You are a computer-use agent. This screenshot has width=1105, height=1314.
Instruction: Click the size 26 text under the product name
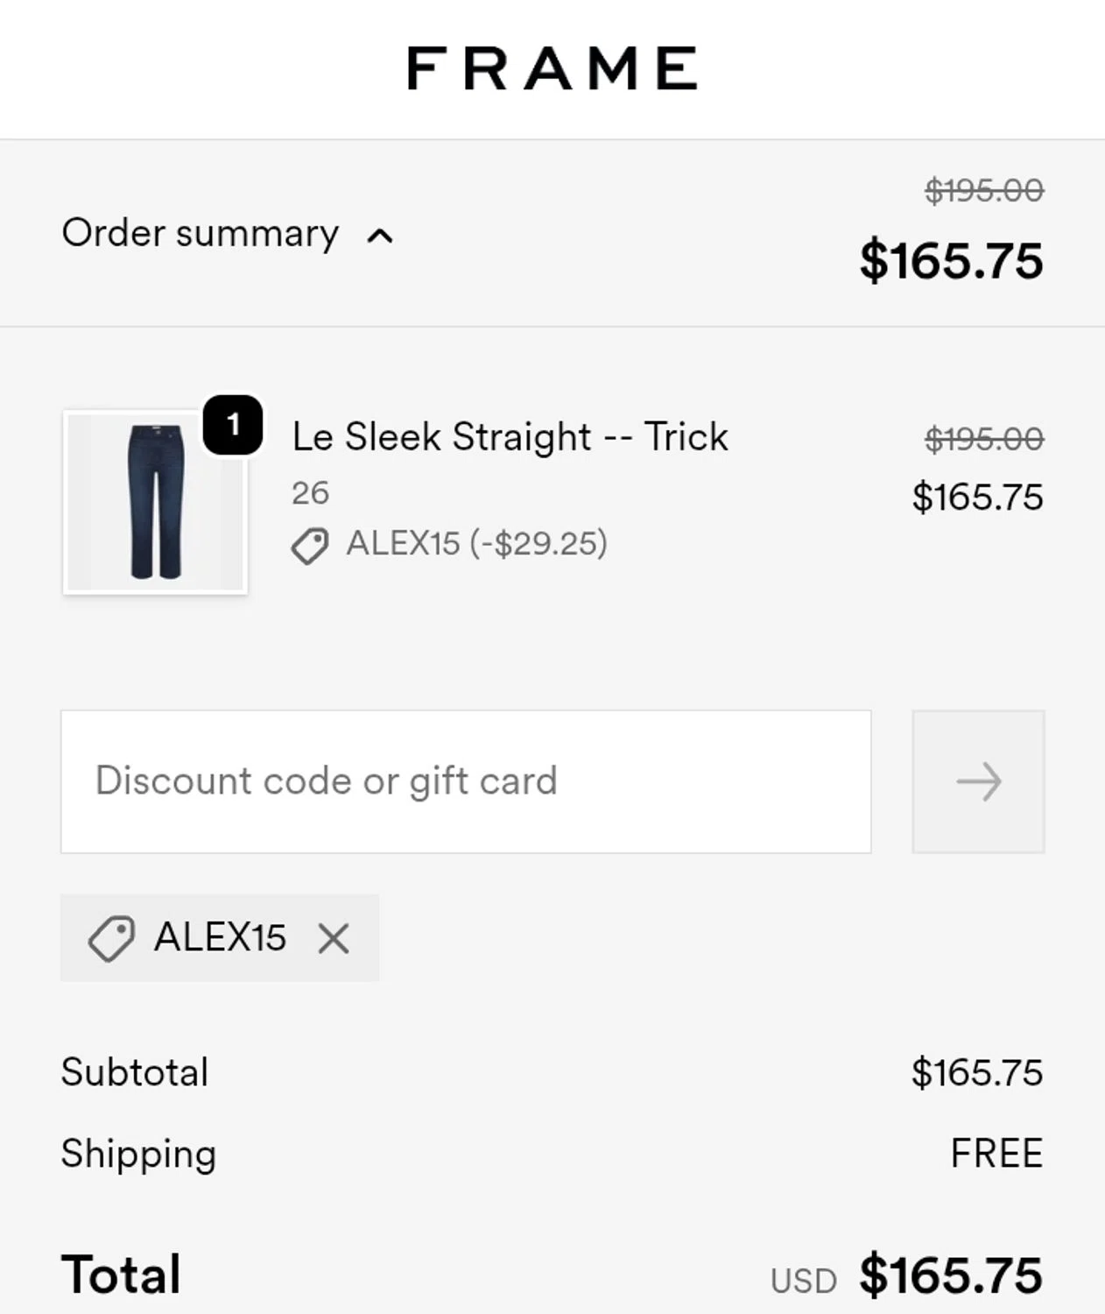(311, 492)
